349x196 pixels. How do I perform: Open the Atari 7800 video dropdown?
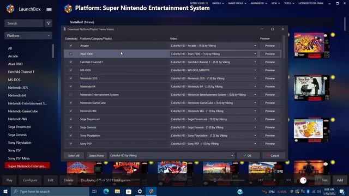pos(213,54)
